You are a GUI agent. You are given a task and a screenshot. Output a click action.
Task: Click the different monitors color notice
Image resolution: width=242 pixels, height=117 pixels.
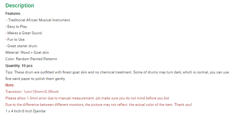pyautogui.click(x=99, y=105)
